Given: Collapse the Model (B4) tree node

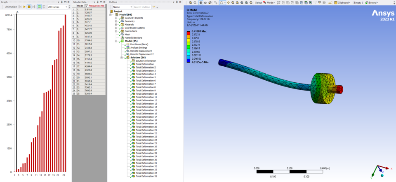Looking at the screenshot, I should pyautogui.click(x=111, y=15).
